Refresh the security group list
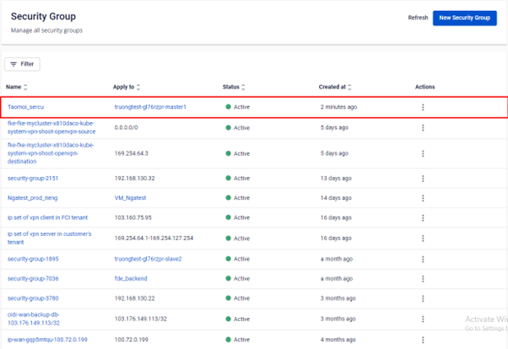Image resolution: width=508 pixels, height=349 pixels. (418, 18)
